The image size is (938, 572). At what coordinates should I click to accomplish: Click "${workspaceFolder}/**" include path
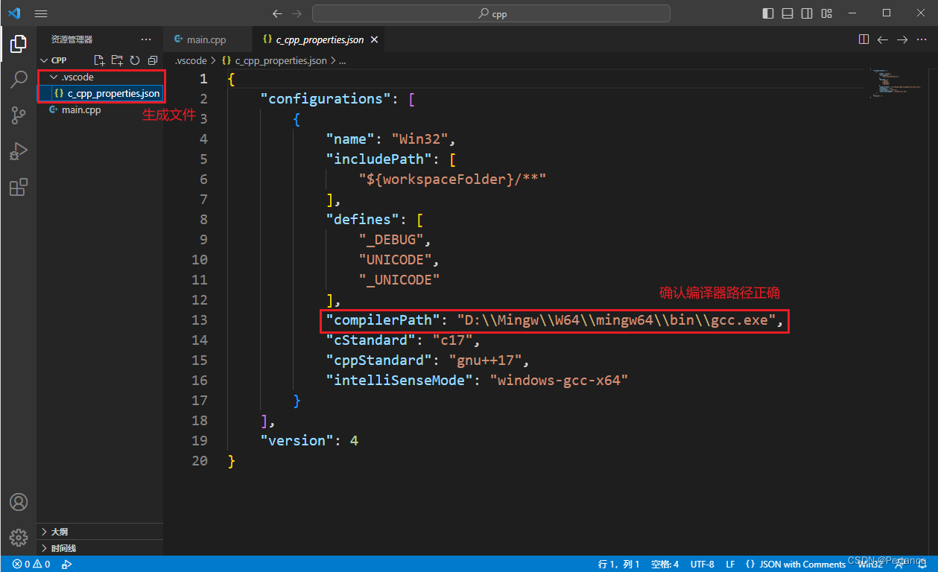click(452, 179)
